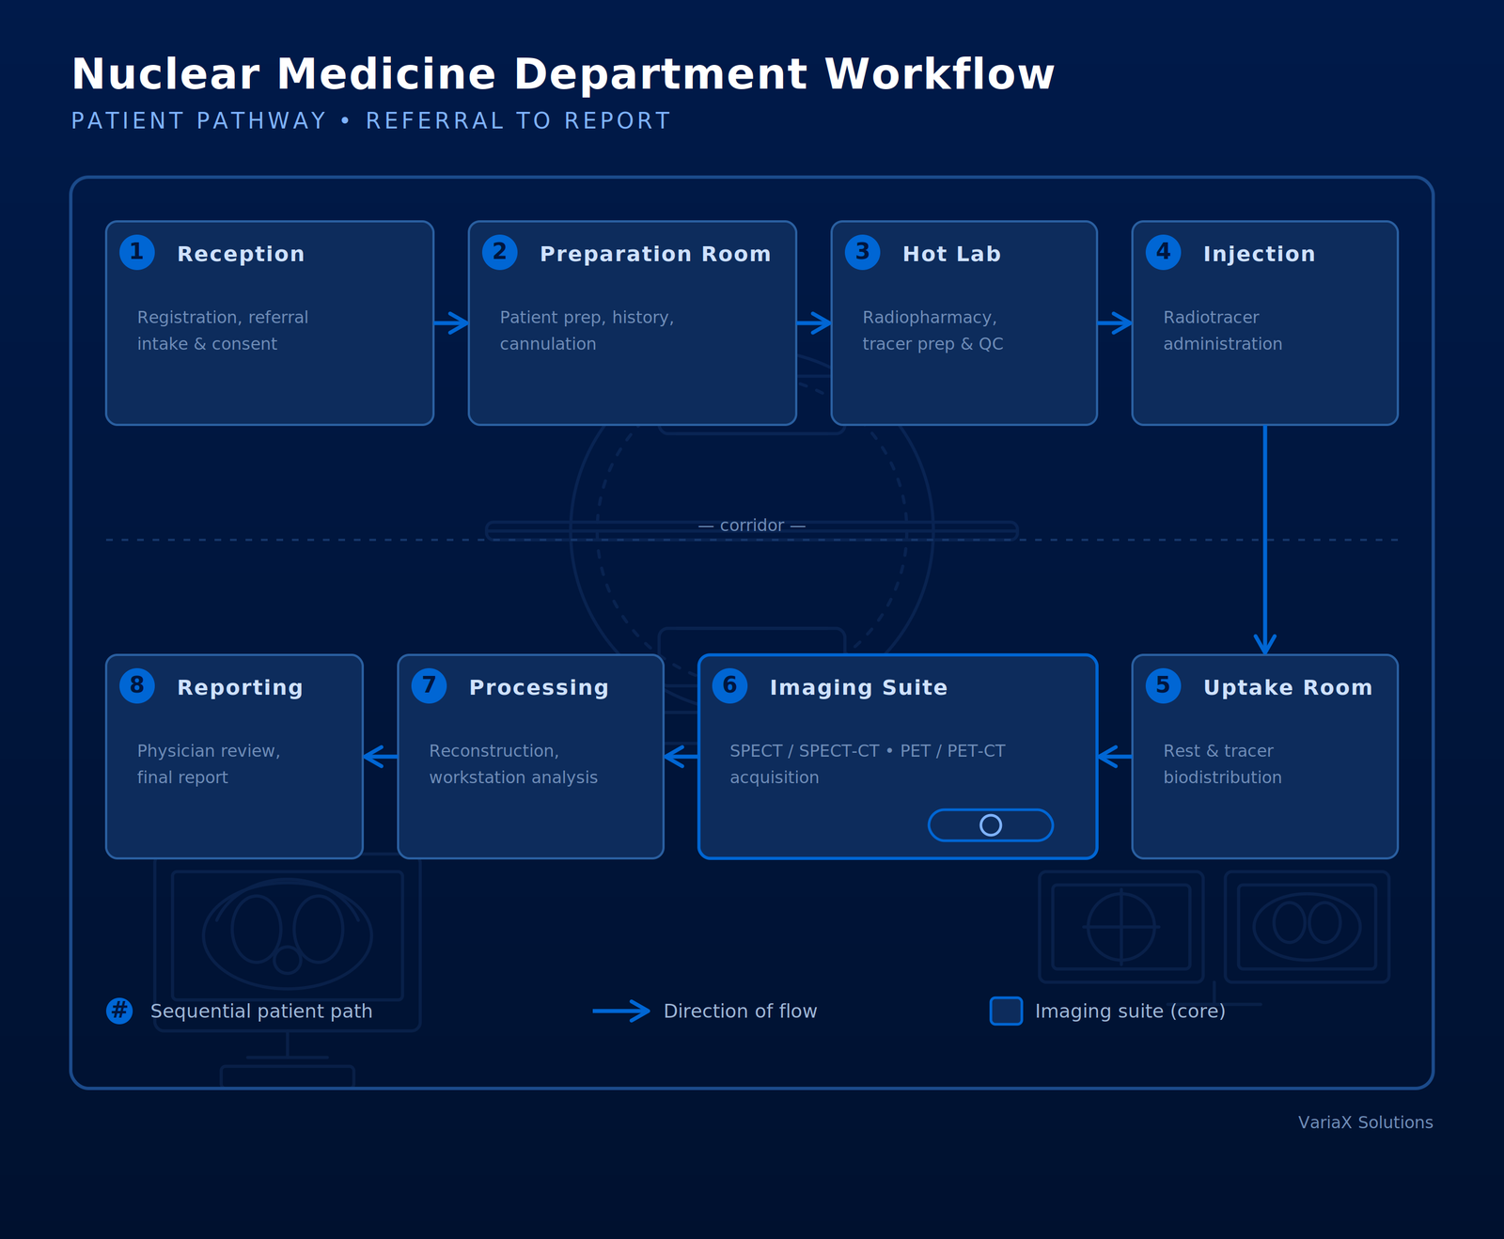This screenshot has height=1239, width=1504.
Task: Select the Processing heading
Action: pos(539,687)
